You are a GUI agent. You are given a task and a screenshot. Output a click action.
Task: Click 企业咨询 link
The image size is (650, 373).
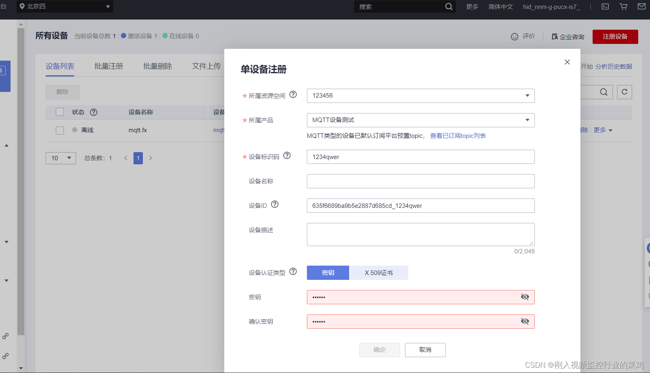[x=568, y=37]
